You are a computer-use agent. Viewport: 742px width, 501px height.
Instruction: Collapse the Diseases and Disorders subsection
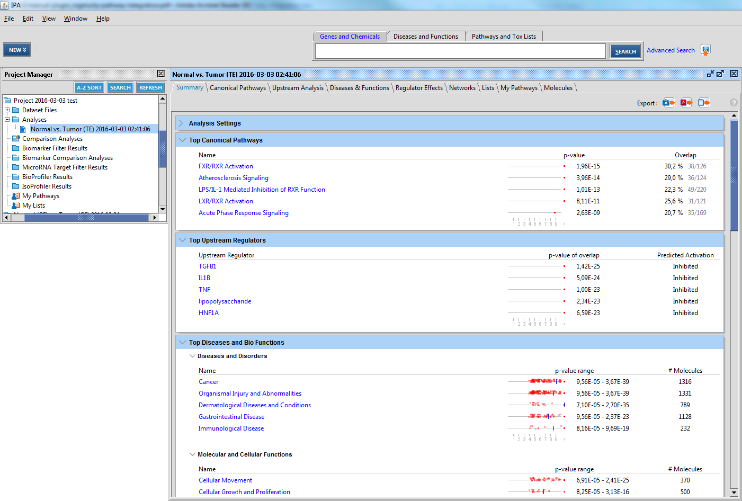[x=192, y=356]
